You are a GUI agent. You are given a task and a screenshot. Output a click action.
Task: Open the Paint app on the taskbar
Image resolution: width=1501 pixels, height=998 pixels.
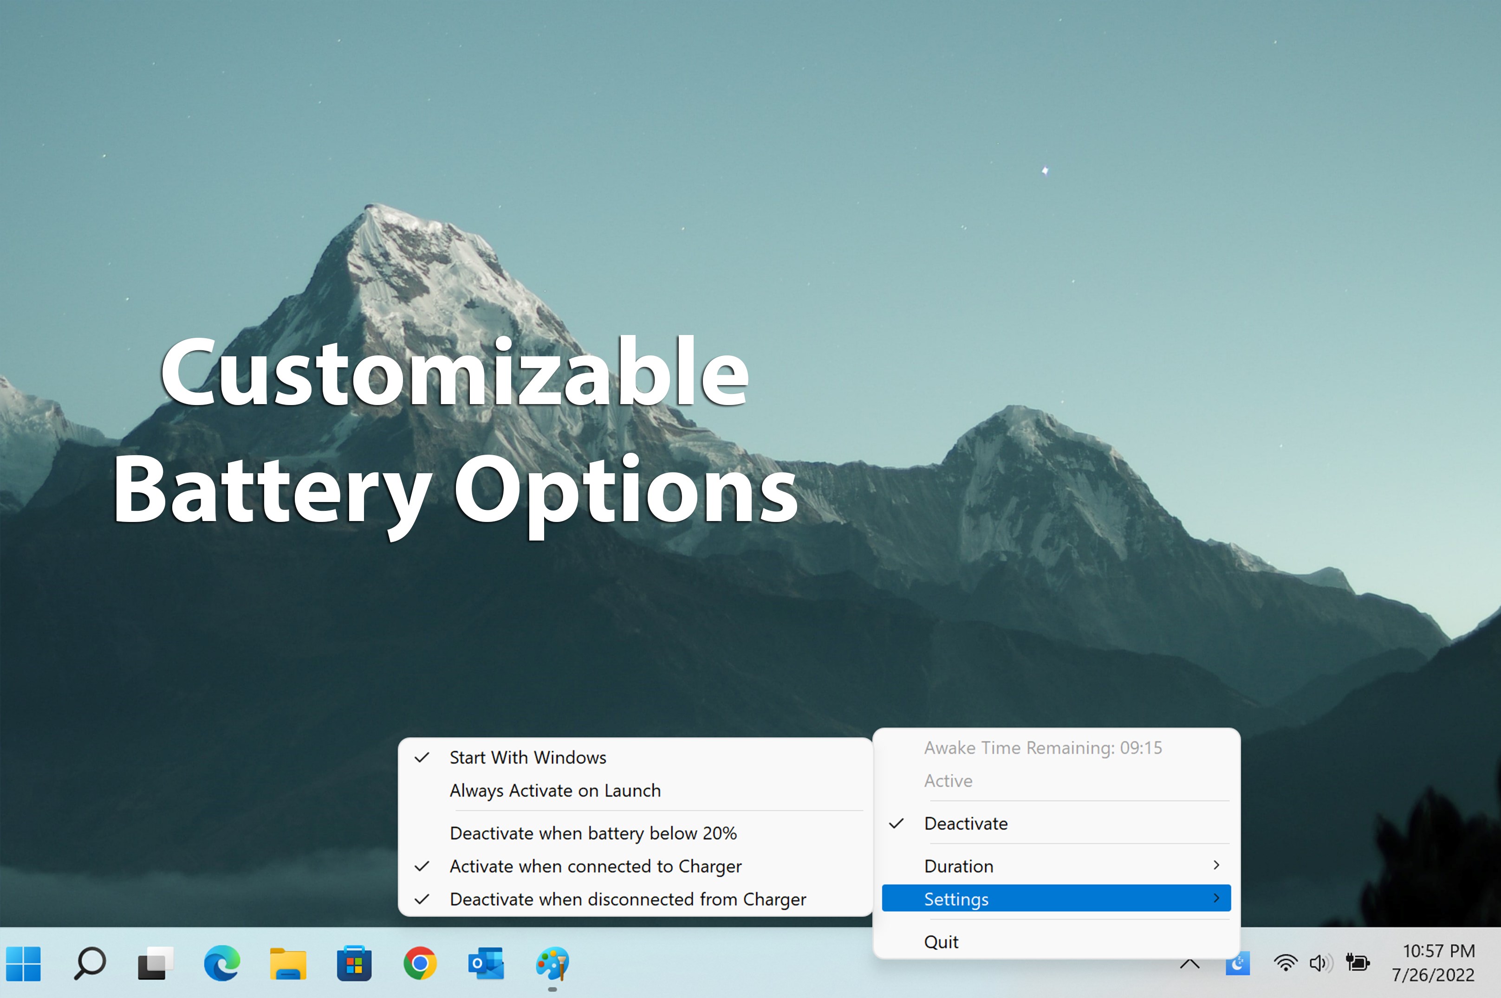(552, 964)
